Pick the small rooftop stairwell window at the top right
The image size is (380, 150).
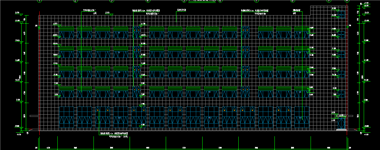pos(341,14)
